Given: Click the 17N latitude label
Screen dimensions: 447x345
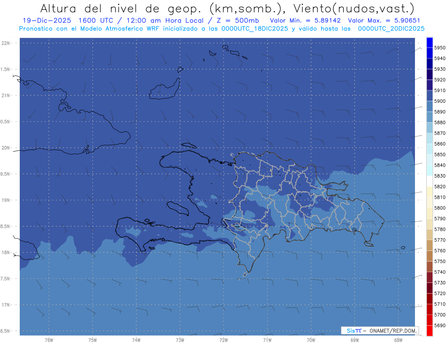Looking at the screenshot, I should (x=6, y=305).
